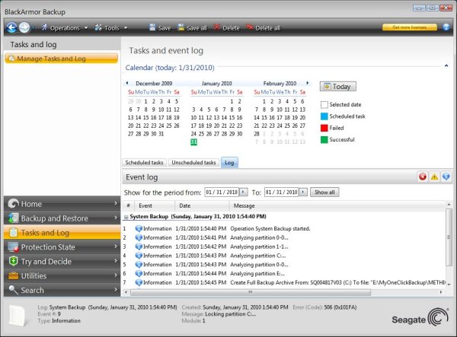
Task: Expand the Protection State arrow
Action: (x=116, y=246)
